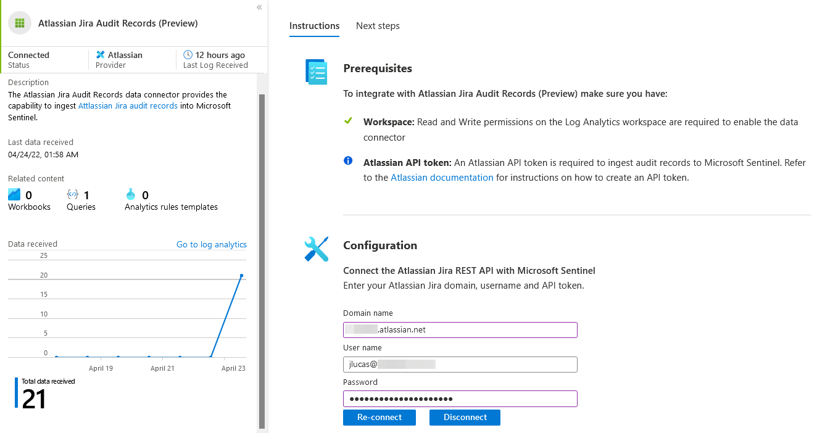Click the Prerequisites checklist icon
Image resolution: width=825 pixels, height=433 pixels.
click(x=317, y=72)
